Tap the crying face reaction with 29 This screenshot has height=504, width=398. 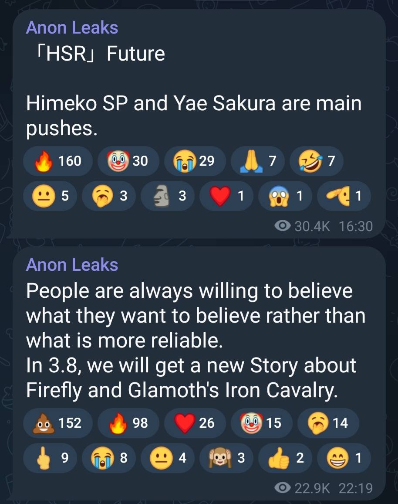point(194,161)
